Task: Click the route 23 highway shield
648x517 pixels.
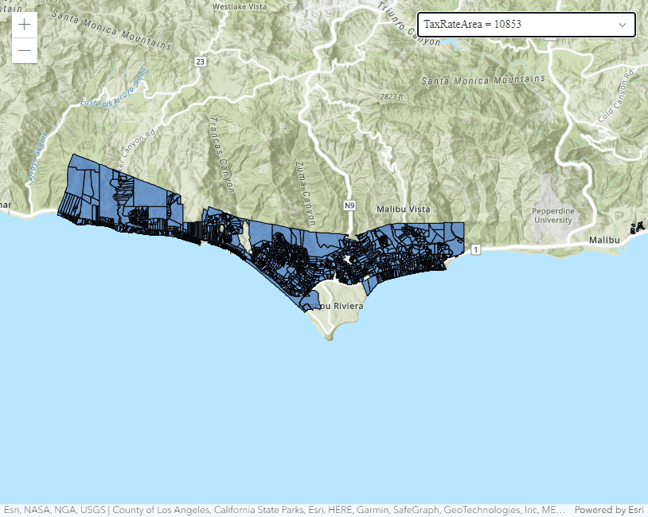Action: click(x=199, y=61)
